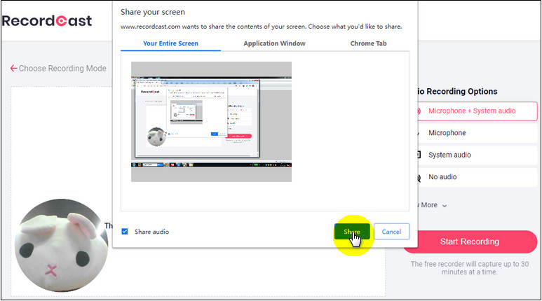
Task: Click the back arrow beside Choose Recording Mode
Action: point(13,69)
